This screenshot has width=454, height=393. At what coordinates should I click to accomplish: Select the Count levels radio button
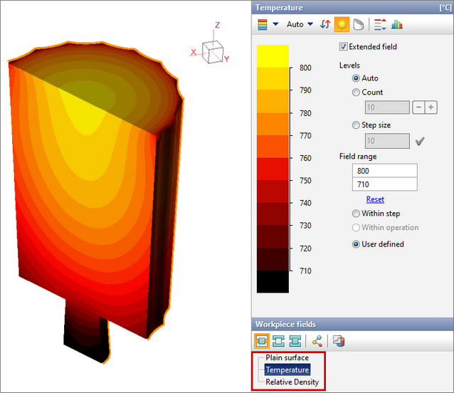click(357, 93)
